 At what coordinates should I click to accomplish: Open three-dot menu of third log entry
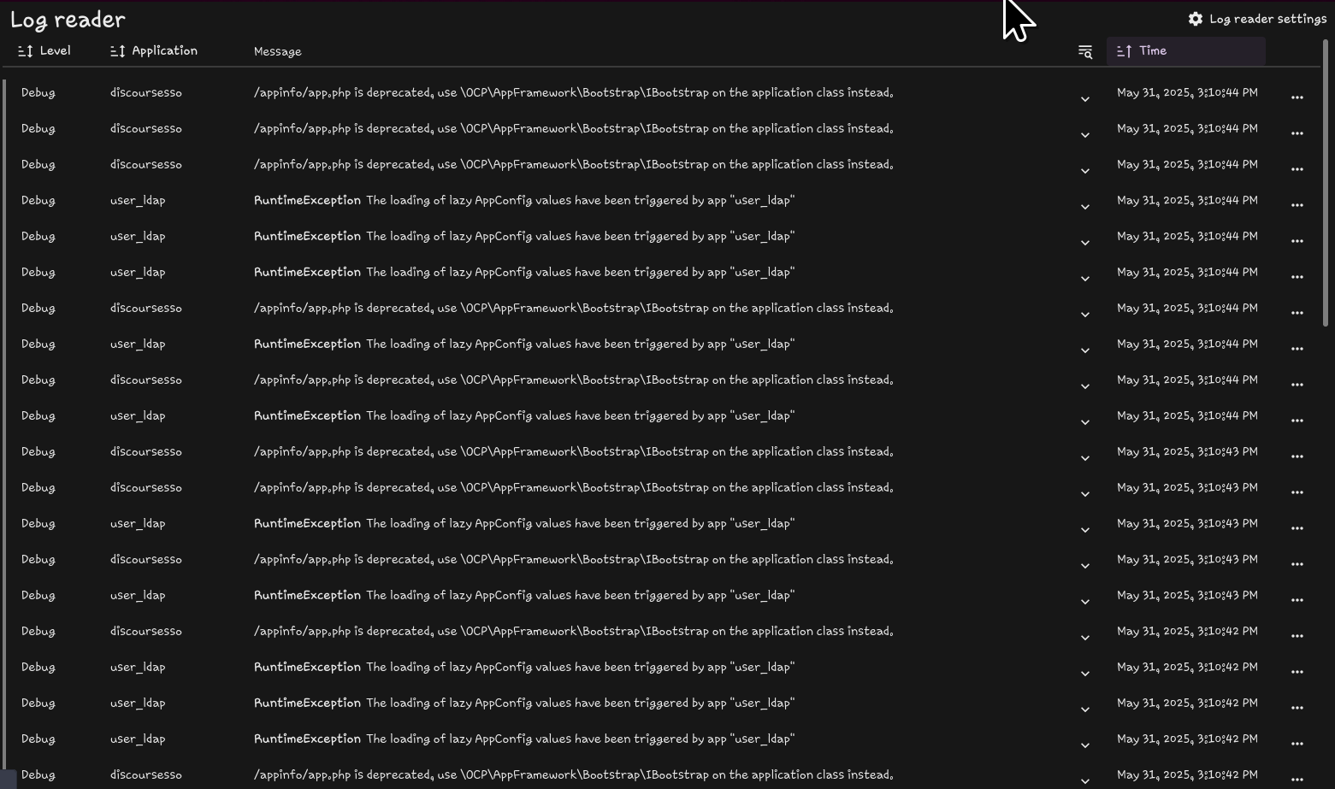coord(1297,169)
